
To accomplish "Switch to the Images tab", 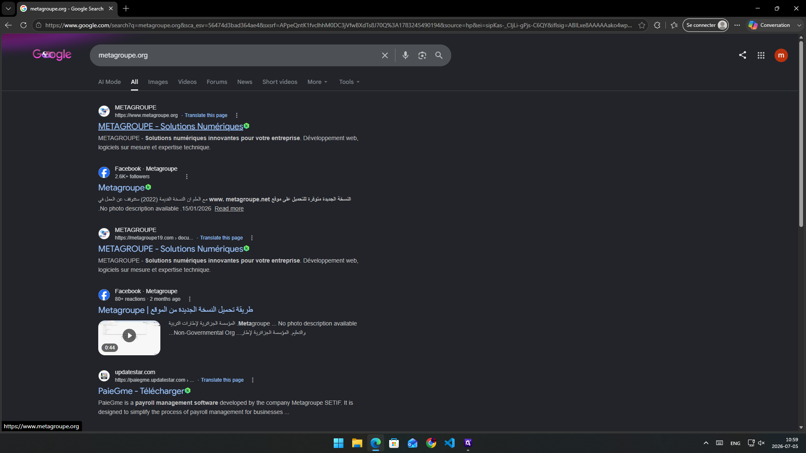I will click(158, 82).
